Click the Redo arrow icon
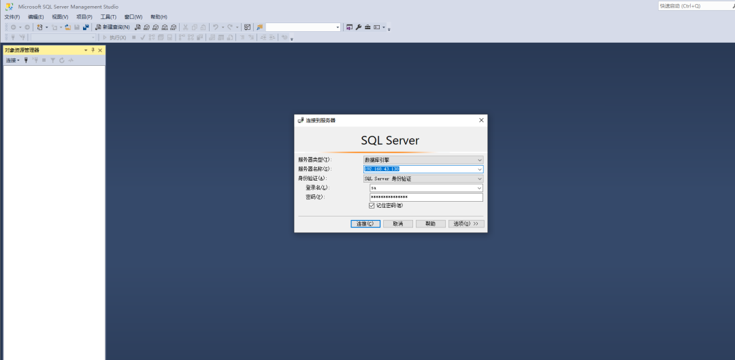This screenshot has height=360, width=735. pos(230,27)
